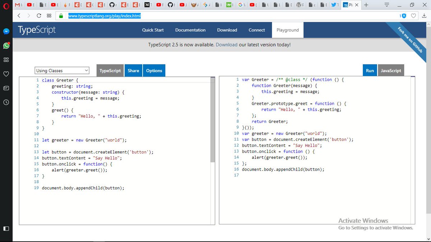This screenshot has height=242, width=431.
Task: Click 'button.onclick = function () {' in the JavaScript output
Action: click(278, 152)
